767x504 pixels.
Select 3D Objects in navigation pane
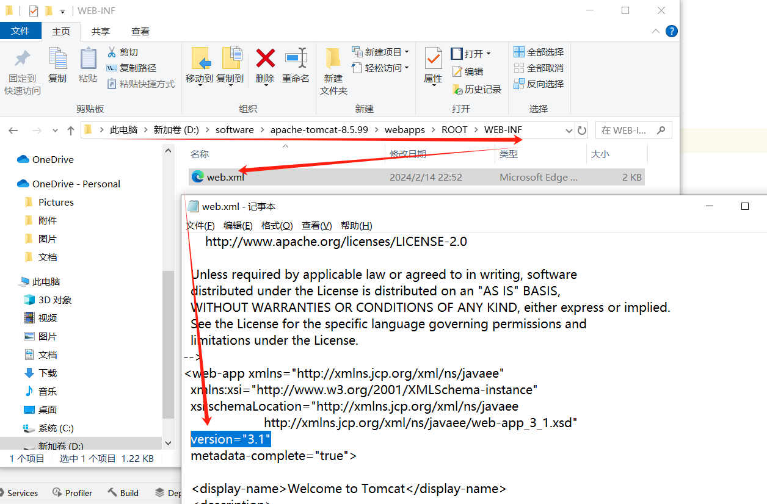click(48, 300)
